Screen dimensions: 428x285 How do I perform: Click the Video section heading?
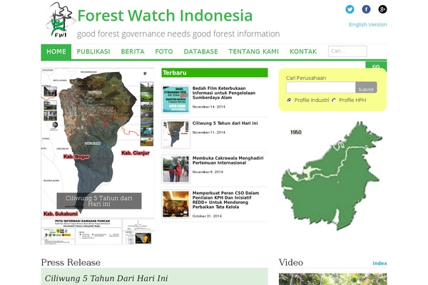coord(291,262)
